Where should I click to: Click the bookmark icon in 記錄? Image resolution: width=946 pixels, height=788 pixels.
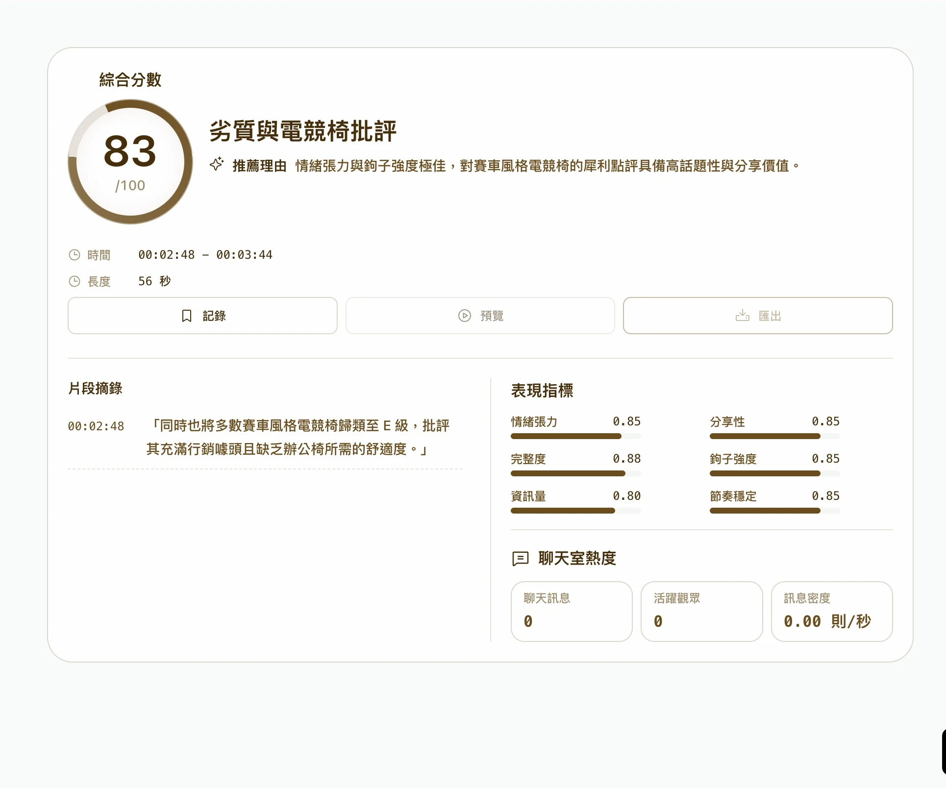click(x=187, y=316)
